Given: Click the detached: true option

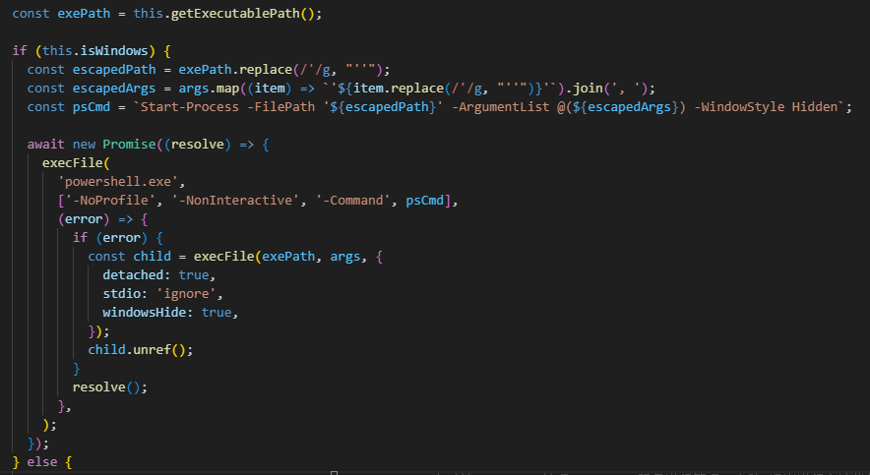Looking at the screenshot, I should coord(157,274).
